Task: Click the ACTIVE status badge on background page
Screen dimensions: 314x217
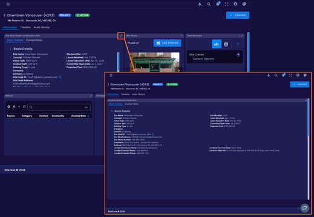Action: point(82,15)
